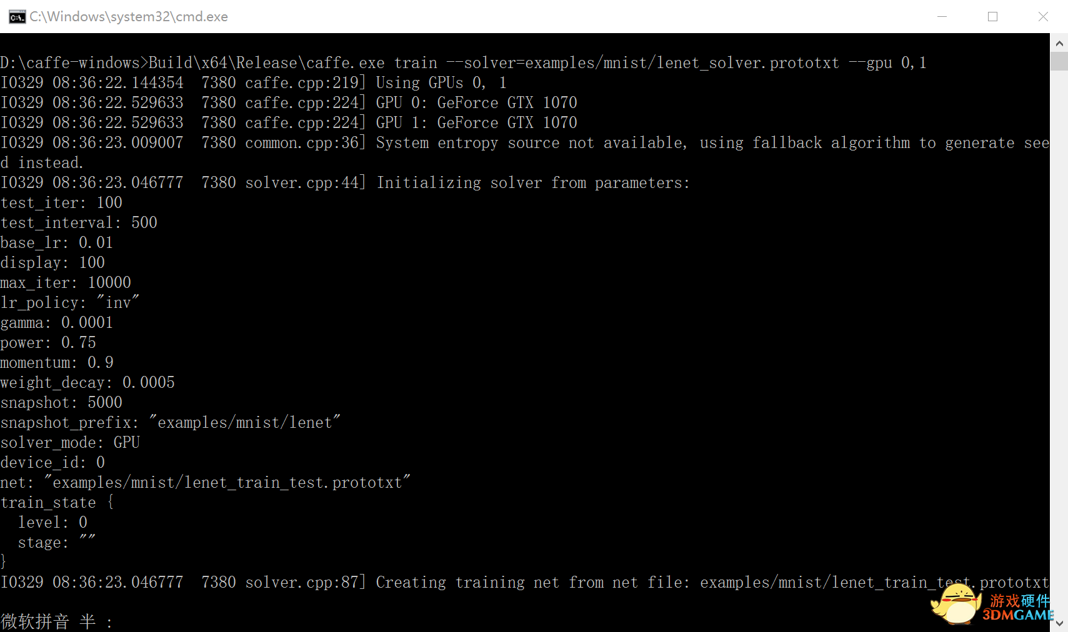Screen dimensions: 1068x632
Task: Click the vertical scrollbar thumb
Action: click(1059, 62)
